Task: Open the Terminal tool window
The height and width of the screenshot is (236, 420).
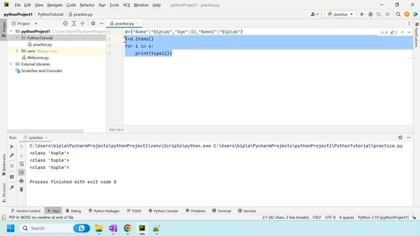Action: pos(222,211)
